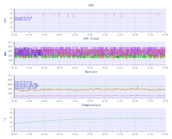This screenshot has height=139, width=172.
Task: Click the MHz axis label of CPU Clock
Action: (5, 53)
